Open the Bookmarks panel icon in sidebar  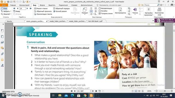tap(2, 31)
